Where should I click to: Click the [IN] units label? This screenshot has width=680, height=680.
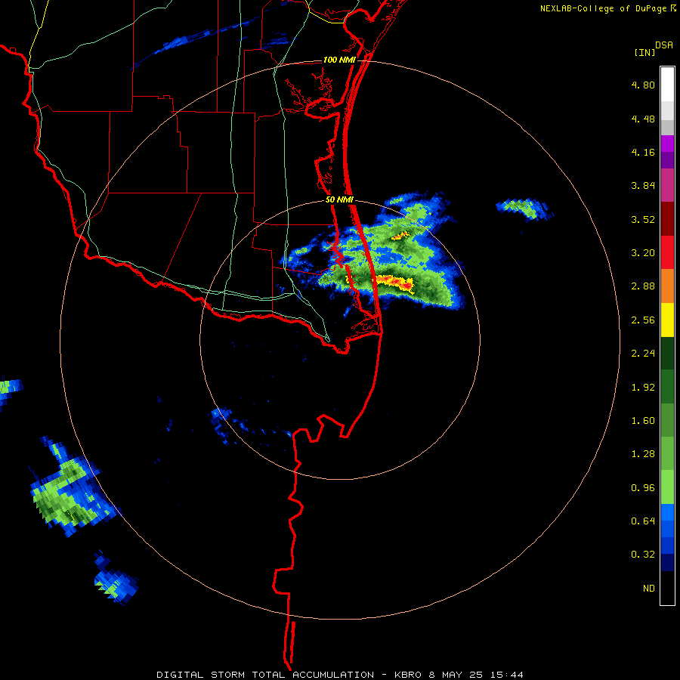click(x=644, y=52)
